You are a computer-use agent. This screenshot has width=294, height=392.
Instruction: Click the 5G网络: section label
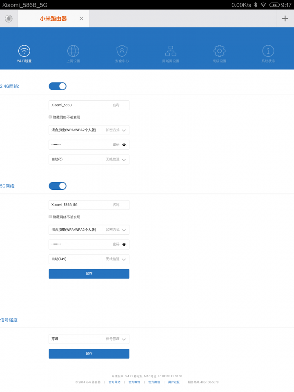click(x=8, y=186)
